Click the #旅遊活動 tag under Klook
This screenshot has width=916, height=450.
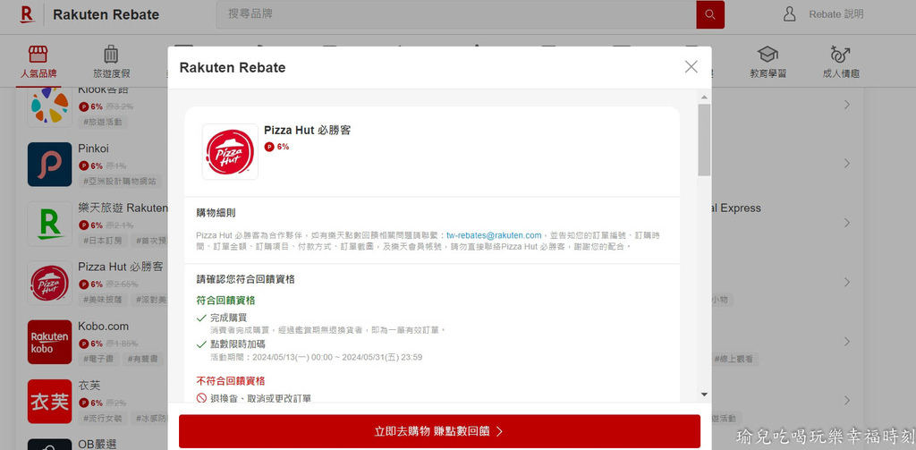coord(103,123)
